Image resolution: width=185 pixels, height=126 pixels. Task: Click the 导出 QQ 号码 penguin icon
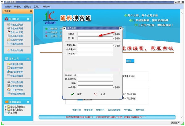tap(9, 32)
